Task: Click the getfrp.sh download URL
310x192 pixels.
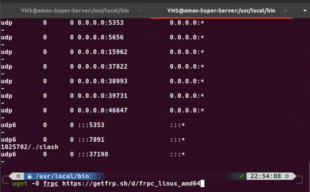Action: click(131, 184)
